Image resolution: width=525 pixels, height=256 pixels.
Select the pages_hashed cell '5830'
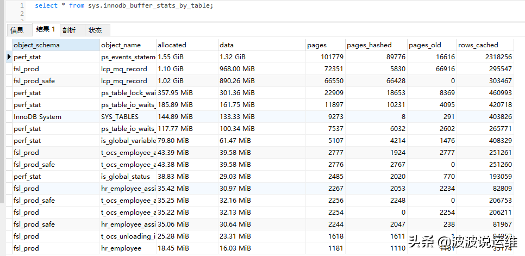[x=376, y=69]
